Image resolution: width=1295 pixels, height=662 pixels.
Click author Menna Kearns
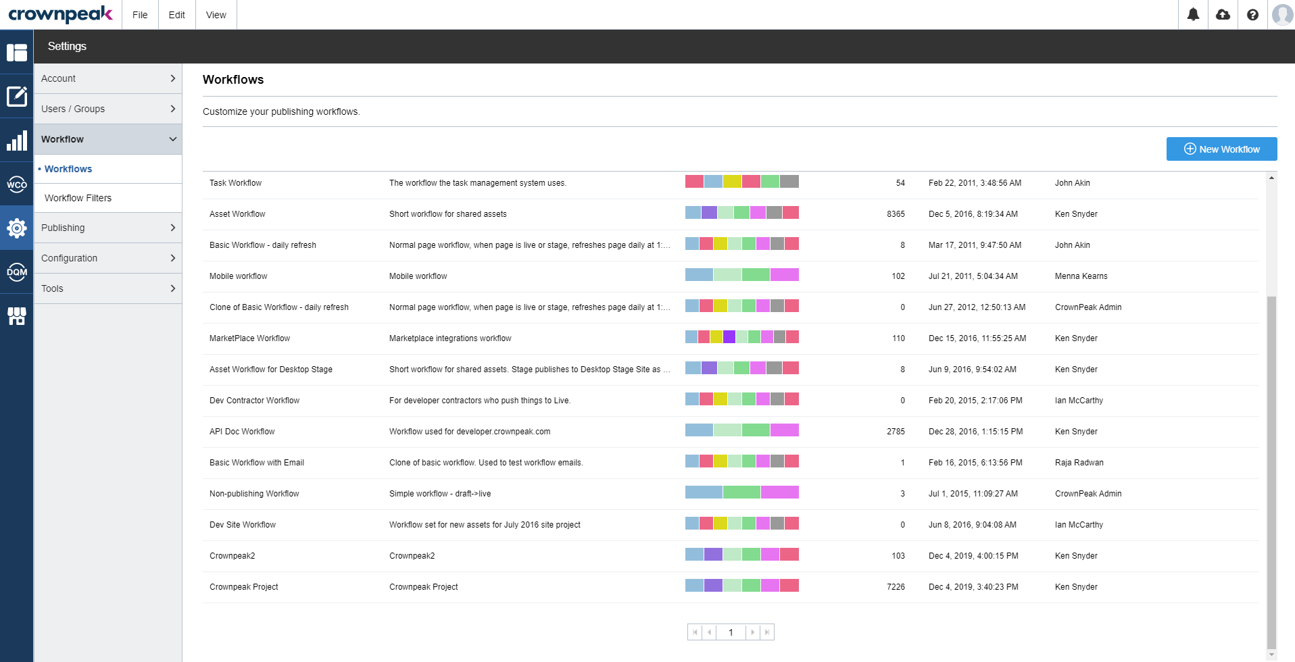[x=1081, y=276]
